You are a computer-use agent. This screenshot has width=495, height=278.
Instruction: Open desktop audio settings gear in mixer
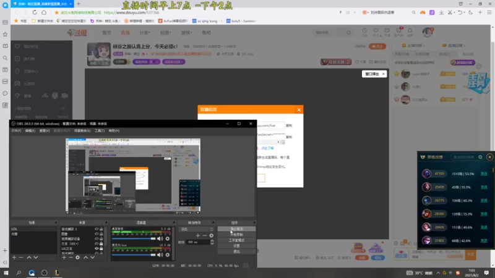(168, 238)
